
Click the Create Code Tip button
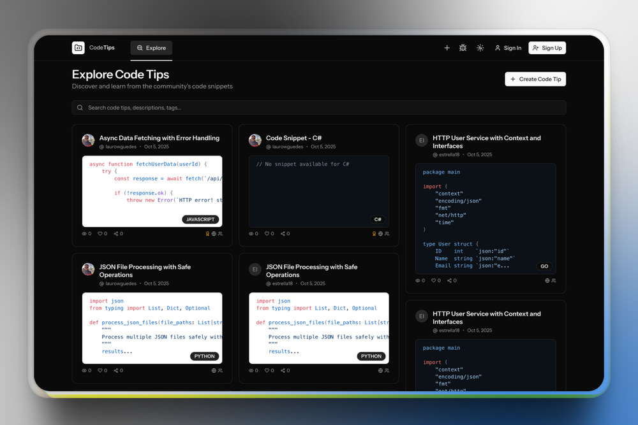click(535, 79)
